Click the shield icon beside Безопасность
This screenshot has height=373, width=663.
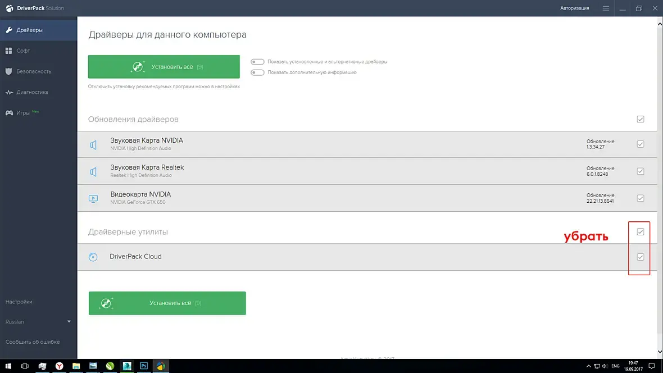coord(9,71)
